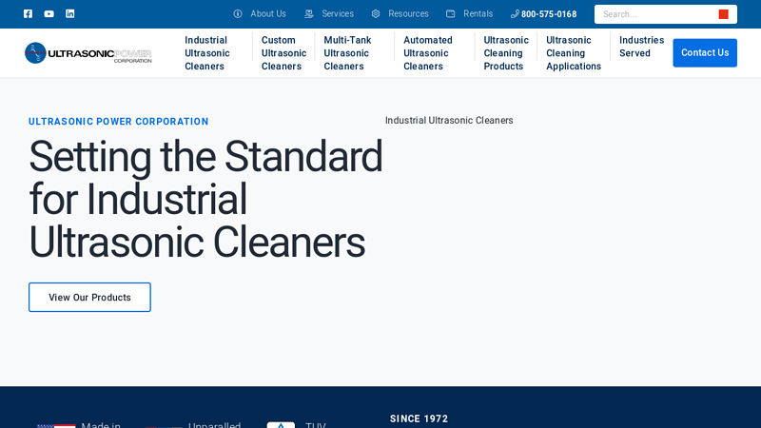
Task: Call the 800-575-0168 phone link
Action: [x=549, y=14]
